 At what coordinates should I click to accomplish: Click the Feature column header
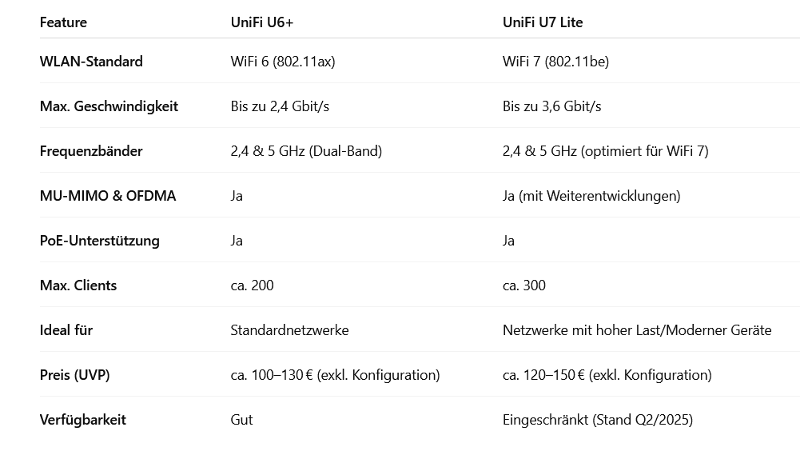tap(63, 22)
